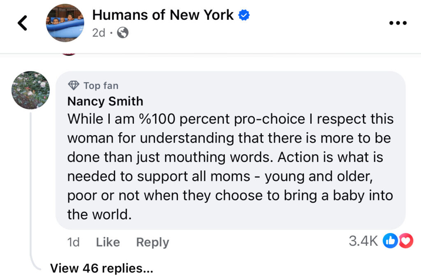The width and height of the screenshot is (421, 277).
Task: Reply to Nancy Smith's comment
Action: tap(153, 242)
